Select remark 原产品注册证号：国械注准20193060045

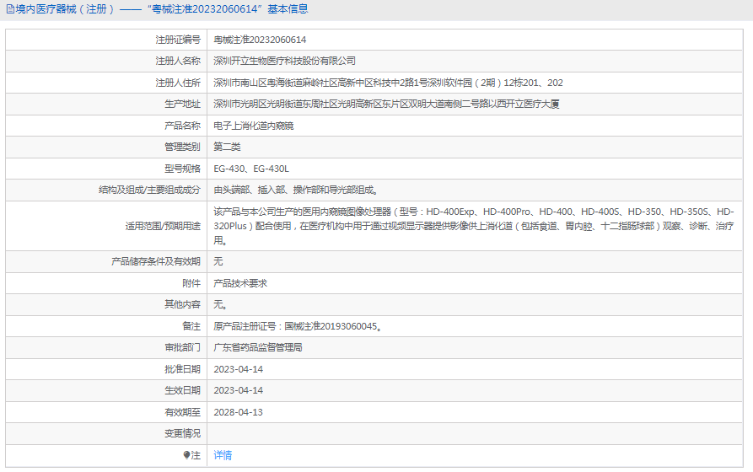pos(298,326)
